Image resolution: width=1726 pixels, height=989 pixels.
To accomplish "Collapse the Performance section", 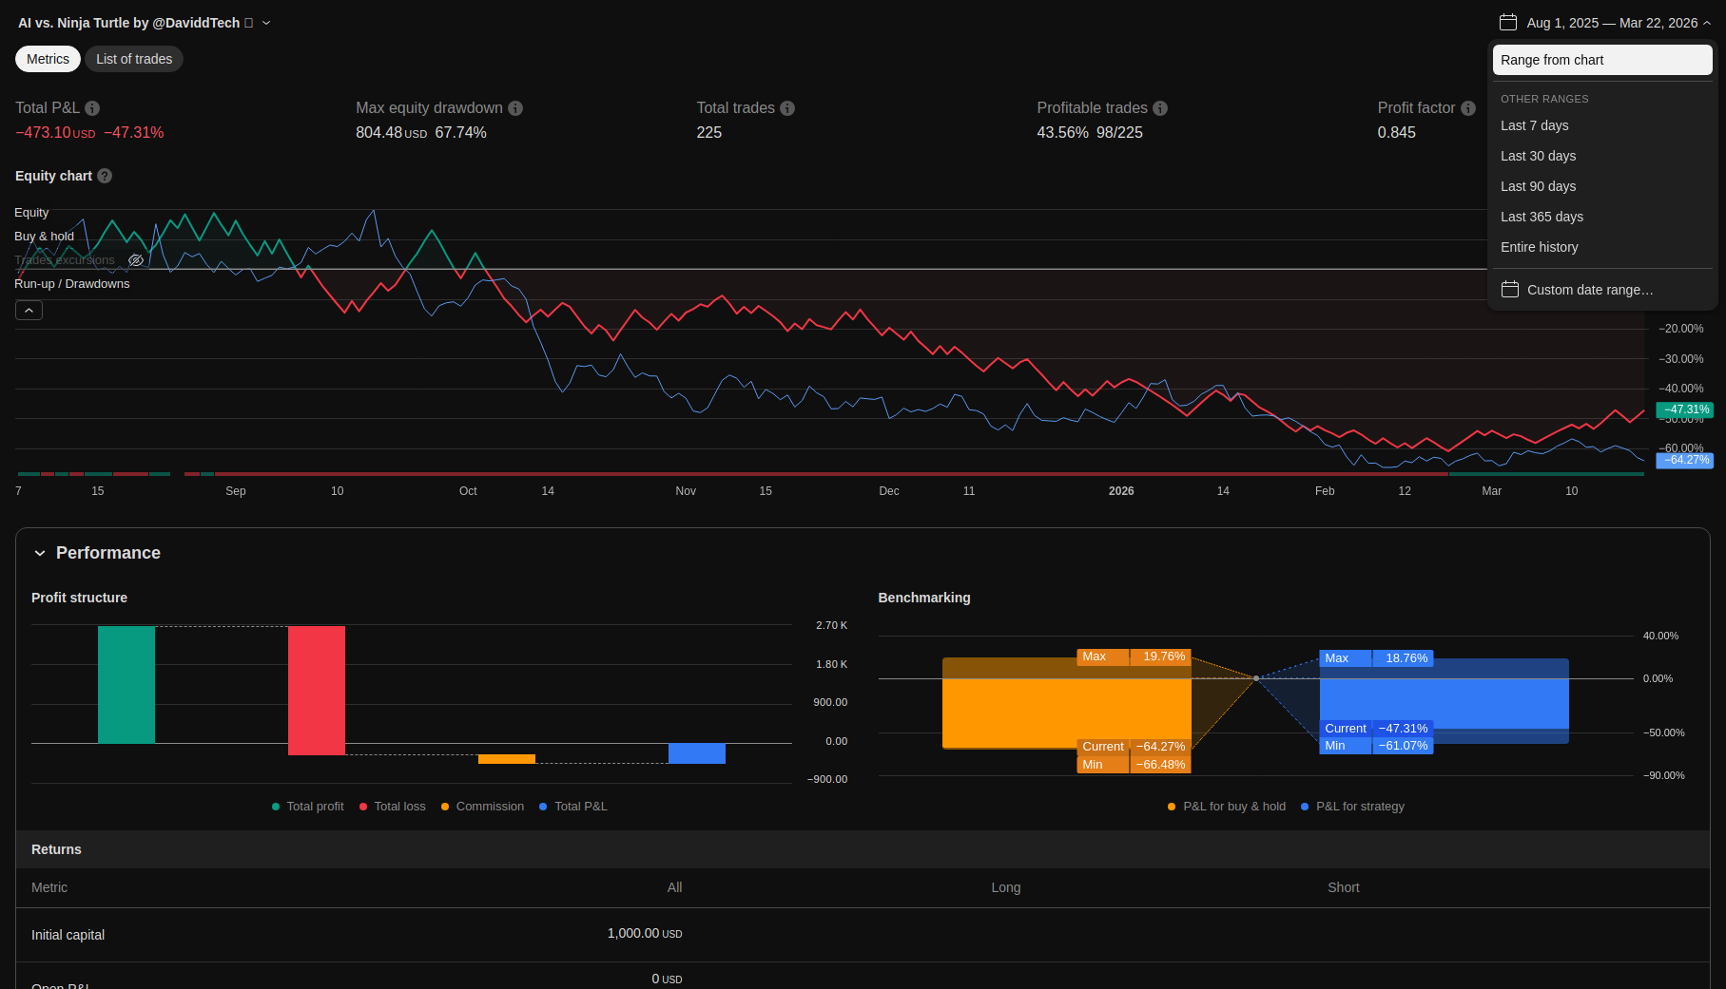I will click(40, 553).
